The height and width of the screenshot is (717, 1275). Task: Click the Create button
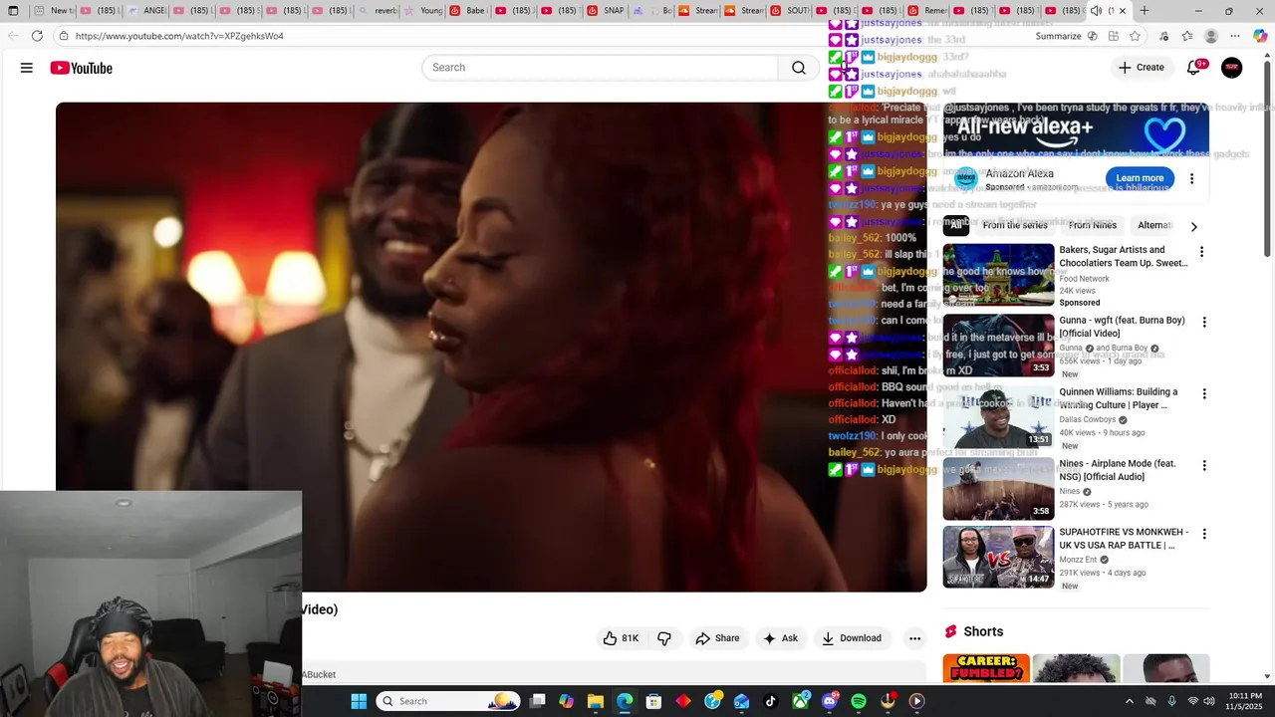click(x=1141, y=68)
